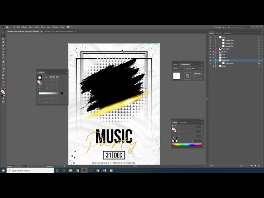
Task: Expand the Halftone layer
Action: point(217,52)
